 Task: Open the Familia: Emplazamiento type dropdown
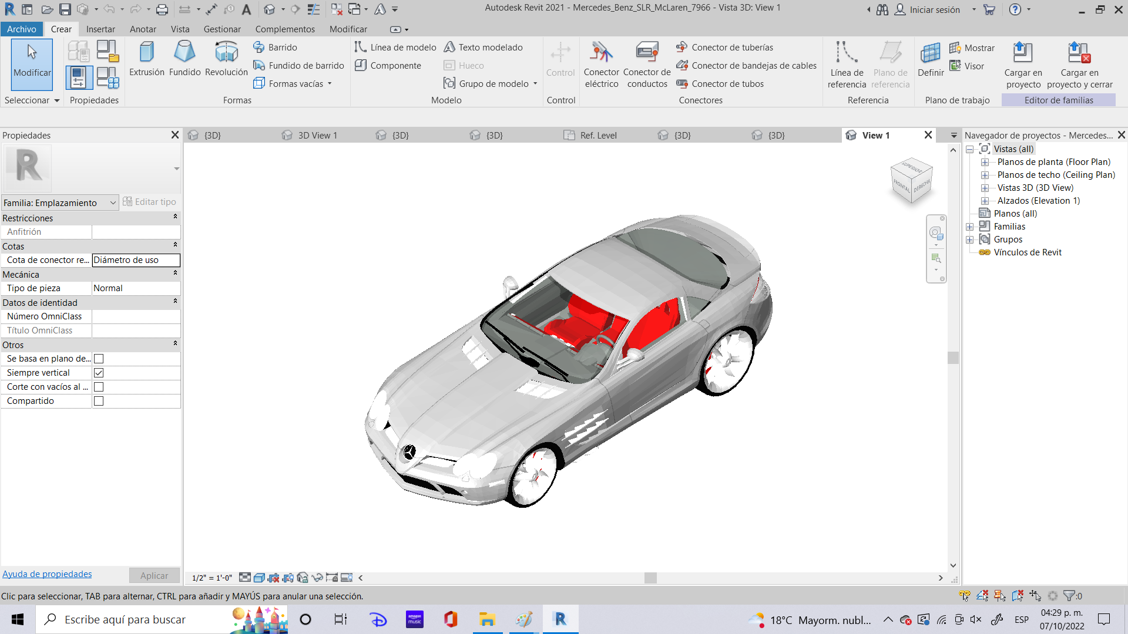pos(60,203)
